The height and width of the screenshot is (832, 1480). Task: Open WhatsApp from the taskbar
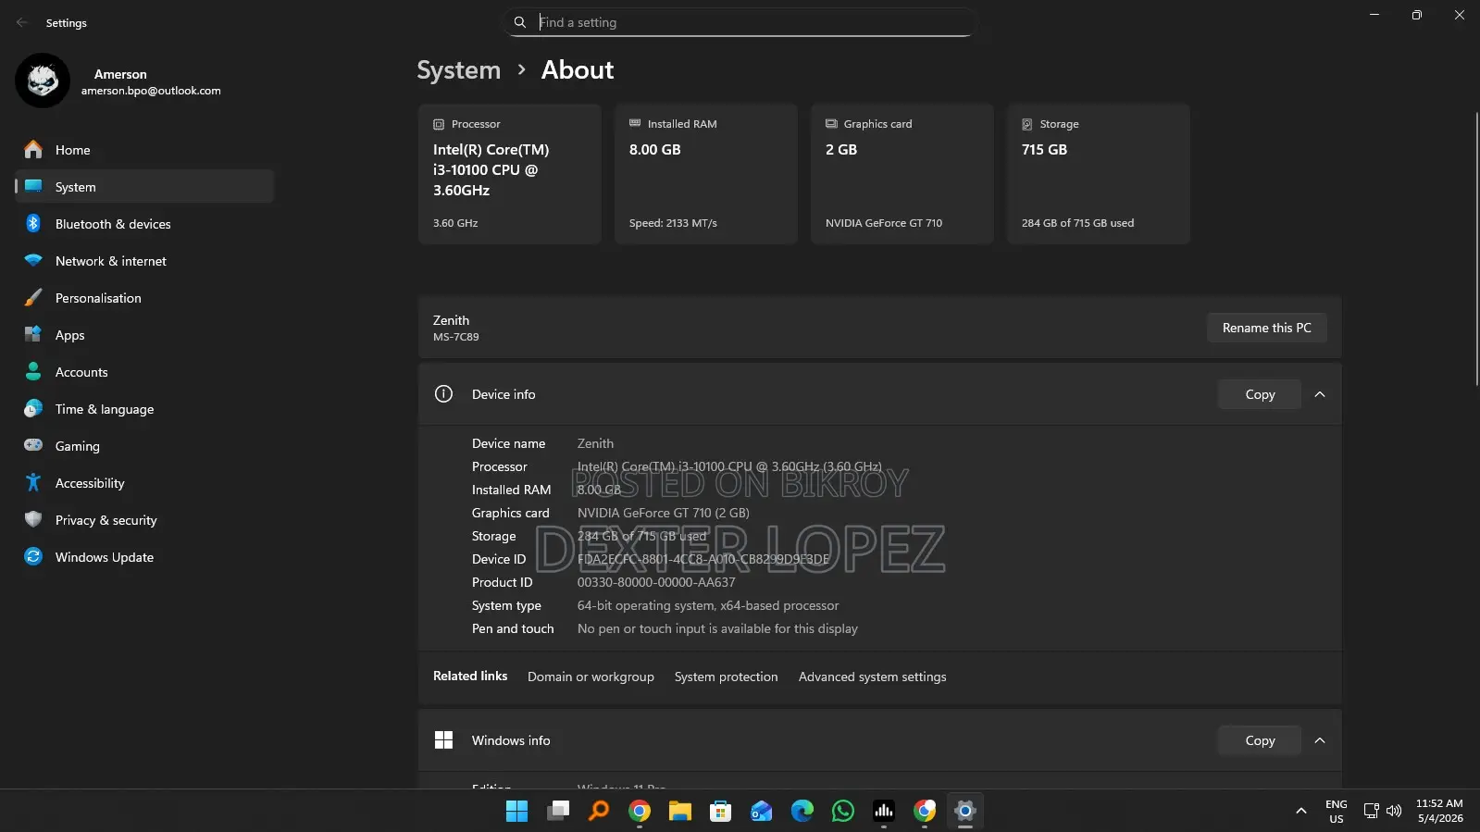pos(843,811)
